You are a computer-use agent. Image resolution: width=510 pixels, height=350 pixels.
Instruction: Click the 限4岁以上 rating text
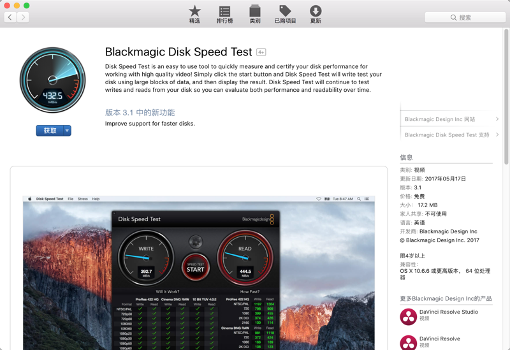point(412,256)
